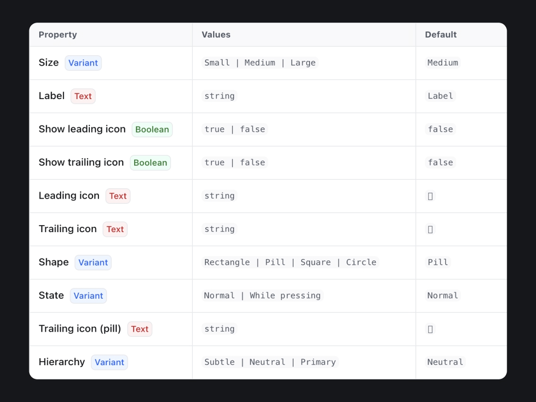Image resolution: width=536 pixels, height=402 pixels.
Task: Click the Values column header
Action: tap(216, 34)
